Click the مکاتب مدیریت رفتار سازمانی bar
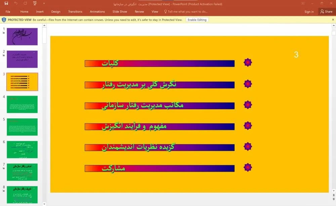Screen dimensions: 336x206 point(160,106)
